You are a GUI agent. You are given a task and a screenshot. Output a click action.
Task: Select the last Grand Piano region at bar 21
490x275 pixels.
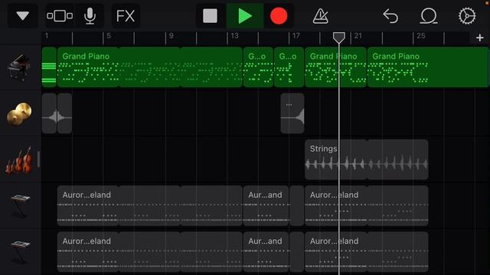[427, 67]
